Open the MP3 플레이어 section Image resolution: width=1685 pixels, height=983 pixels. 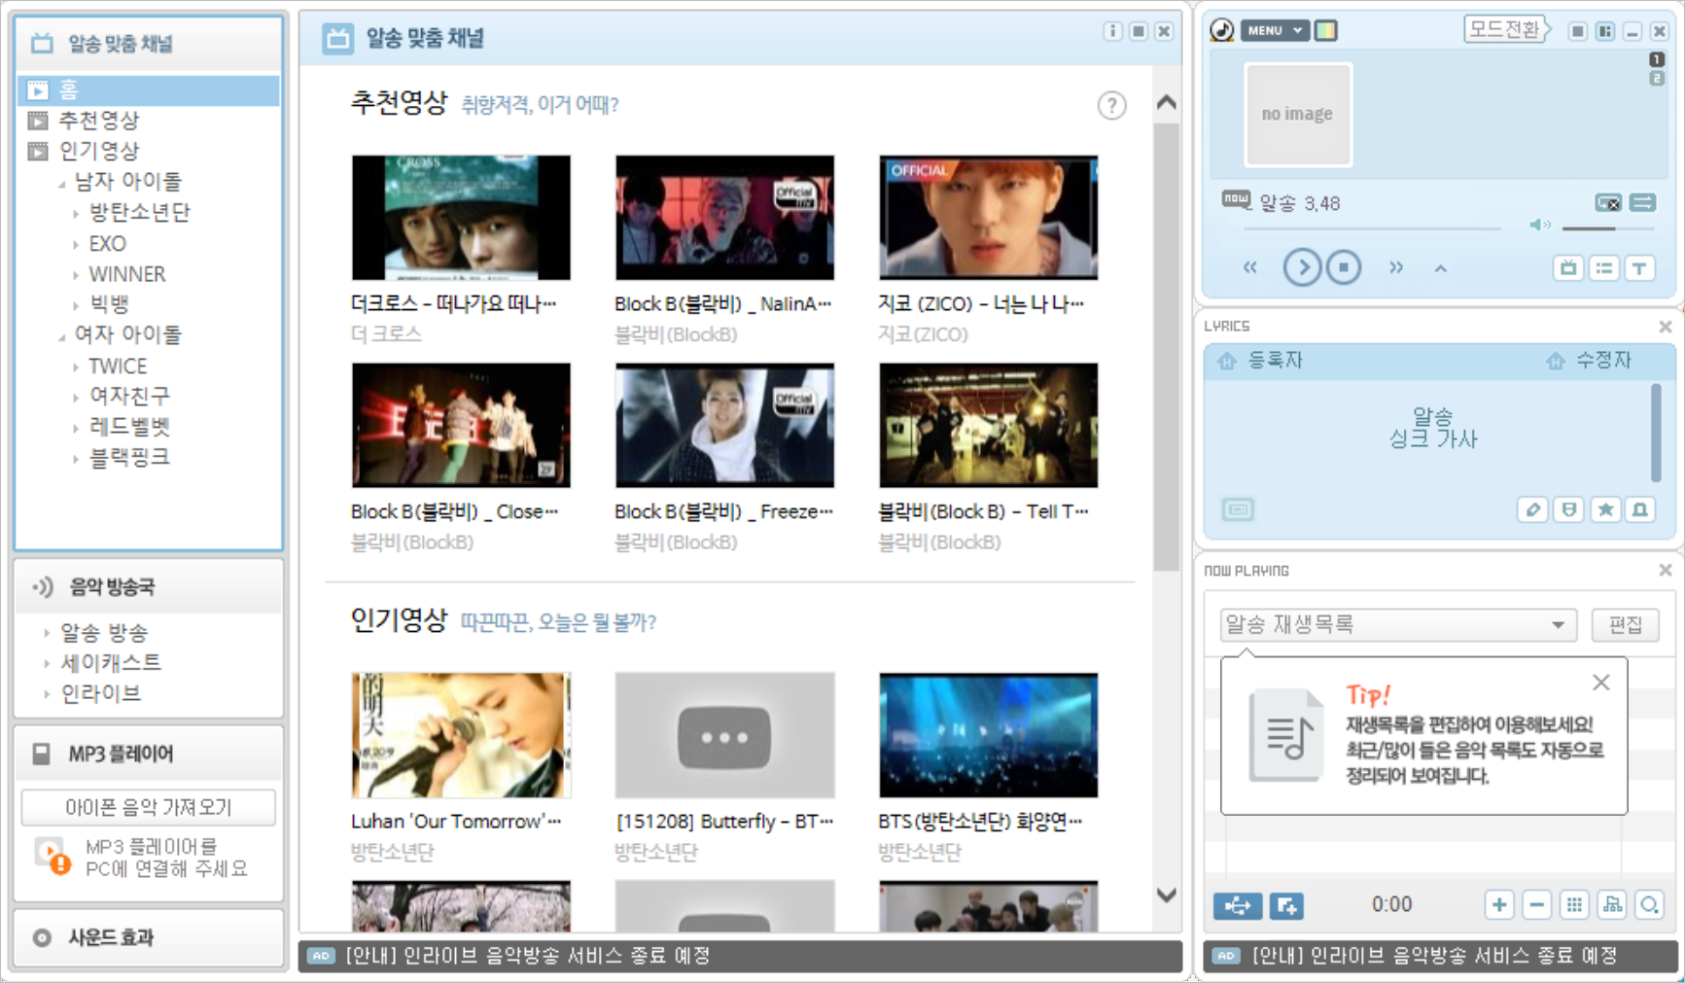tap(149, 754)
